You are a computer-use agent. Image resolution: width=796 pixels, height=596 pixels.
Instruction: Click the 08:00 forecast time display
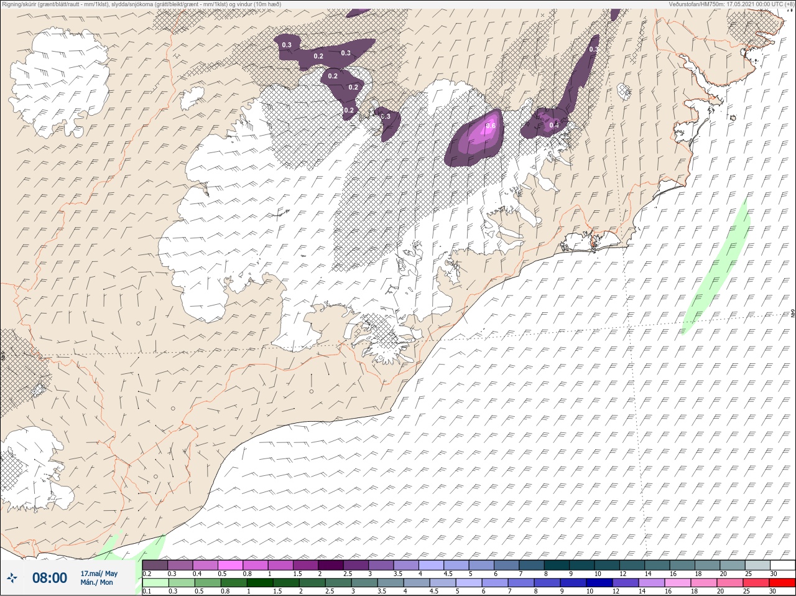(49, 579)
